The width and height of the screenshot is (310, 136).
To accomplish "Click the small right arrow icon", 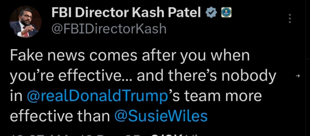I will [297, 76].
